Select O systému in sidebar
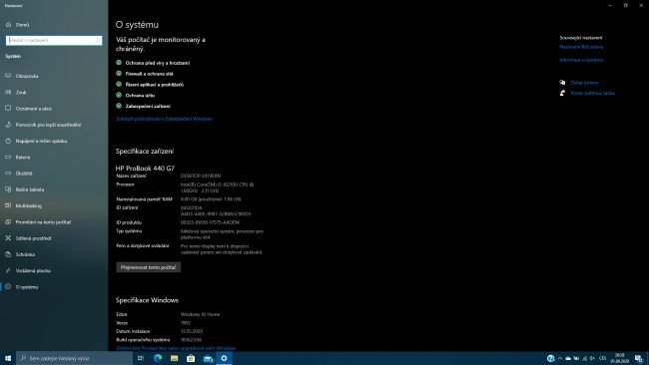649x365 pixels. [22, 286]
